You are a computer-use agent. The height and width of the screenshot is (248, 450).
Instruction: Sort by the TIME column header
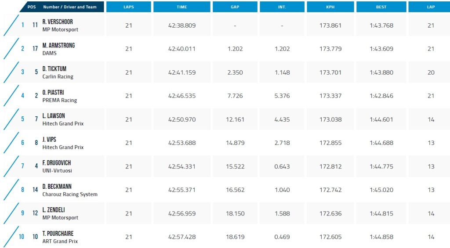pos(181,7)
